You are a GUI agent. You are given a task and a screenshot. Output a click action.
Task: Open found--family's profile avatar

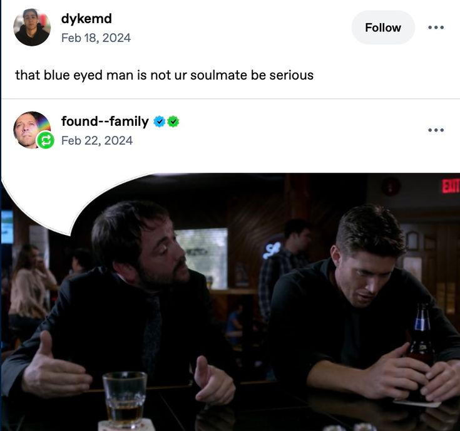[31, 130]
